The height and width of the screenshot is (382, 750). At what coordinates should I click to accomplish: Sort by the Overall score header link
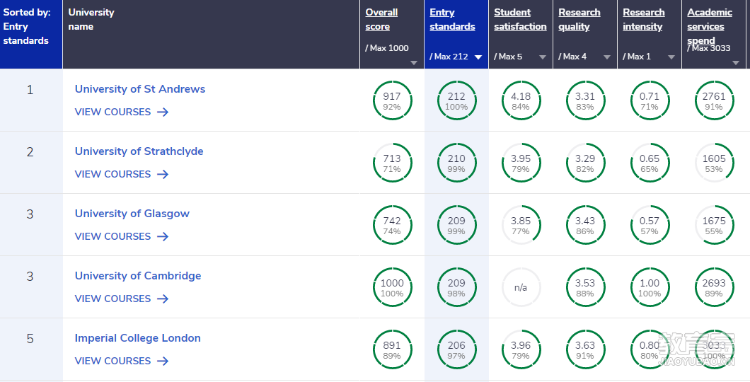tap(381, 20)
